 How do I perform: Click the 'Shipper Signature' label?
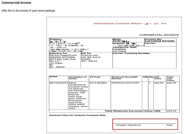(x=129, y=125)
